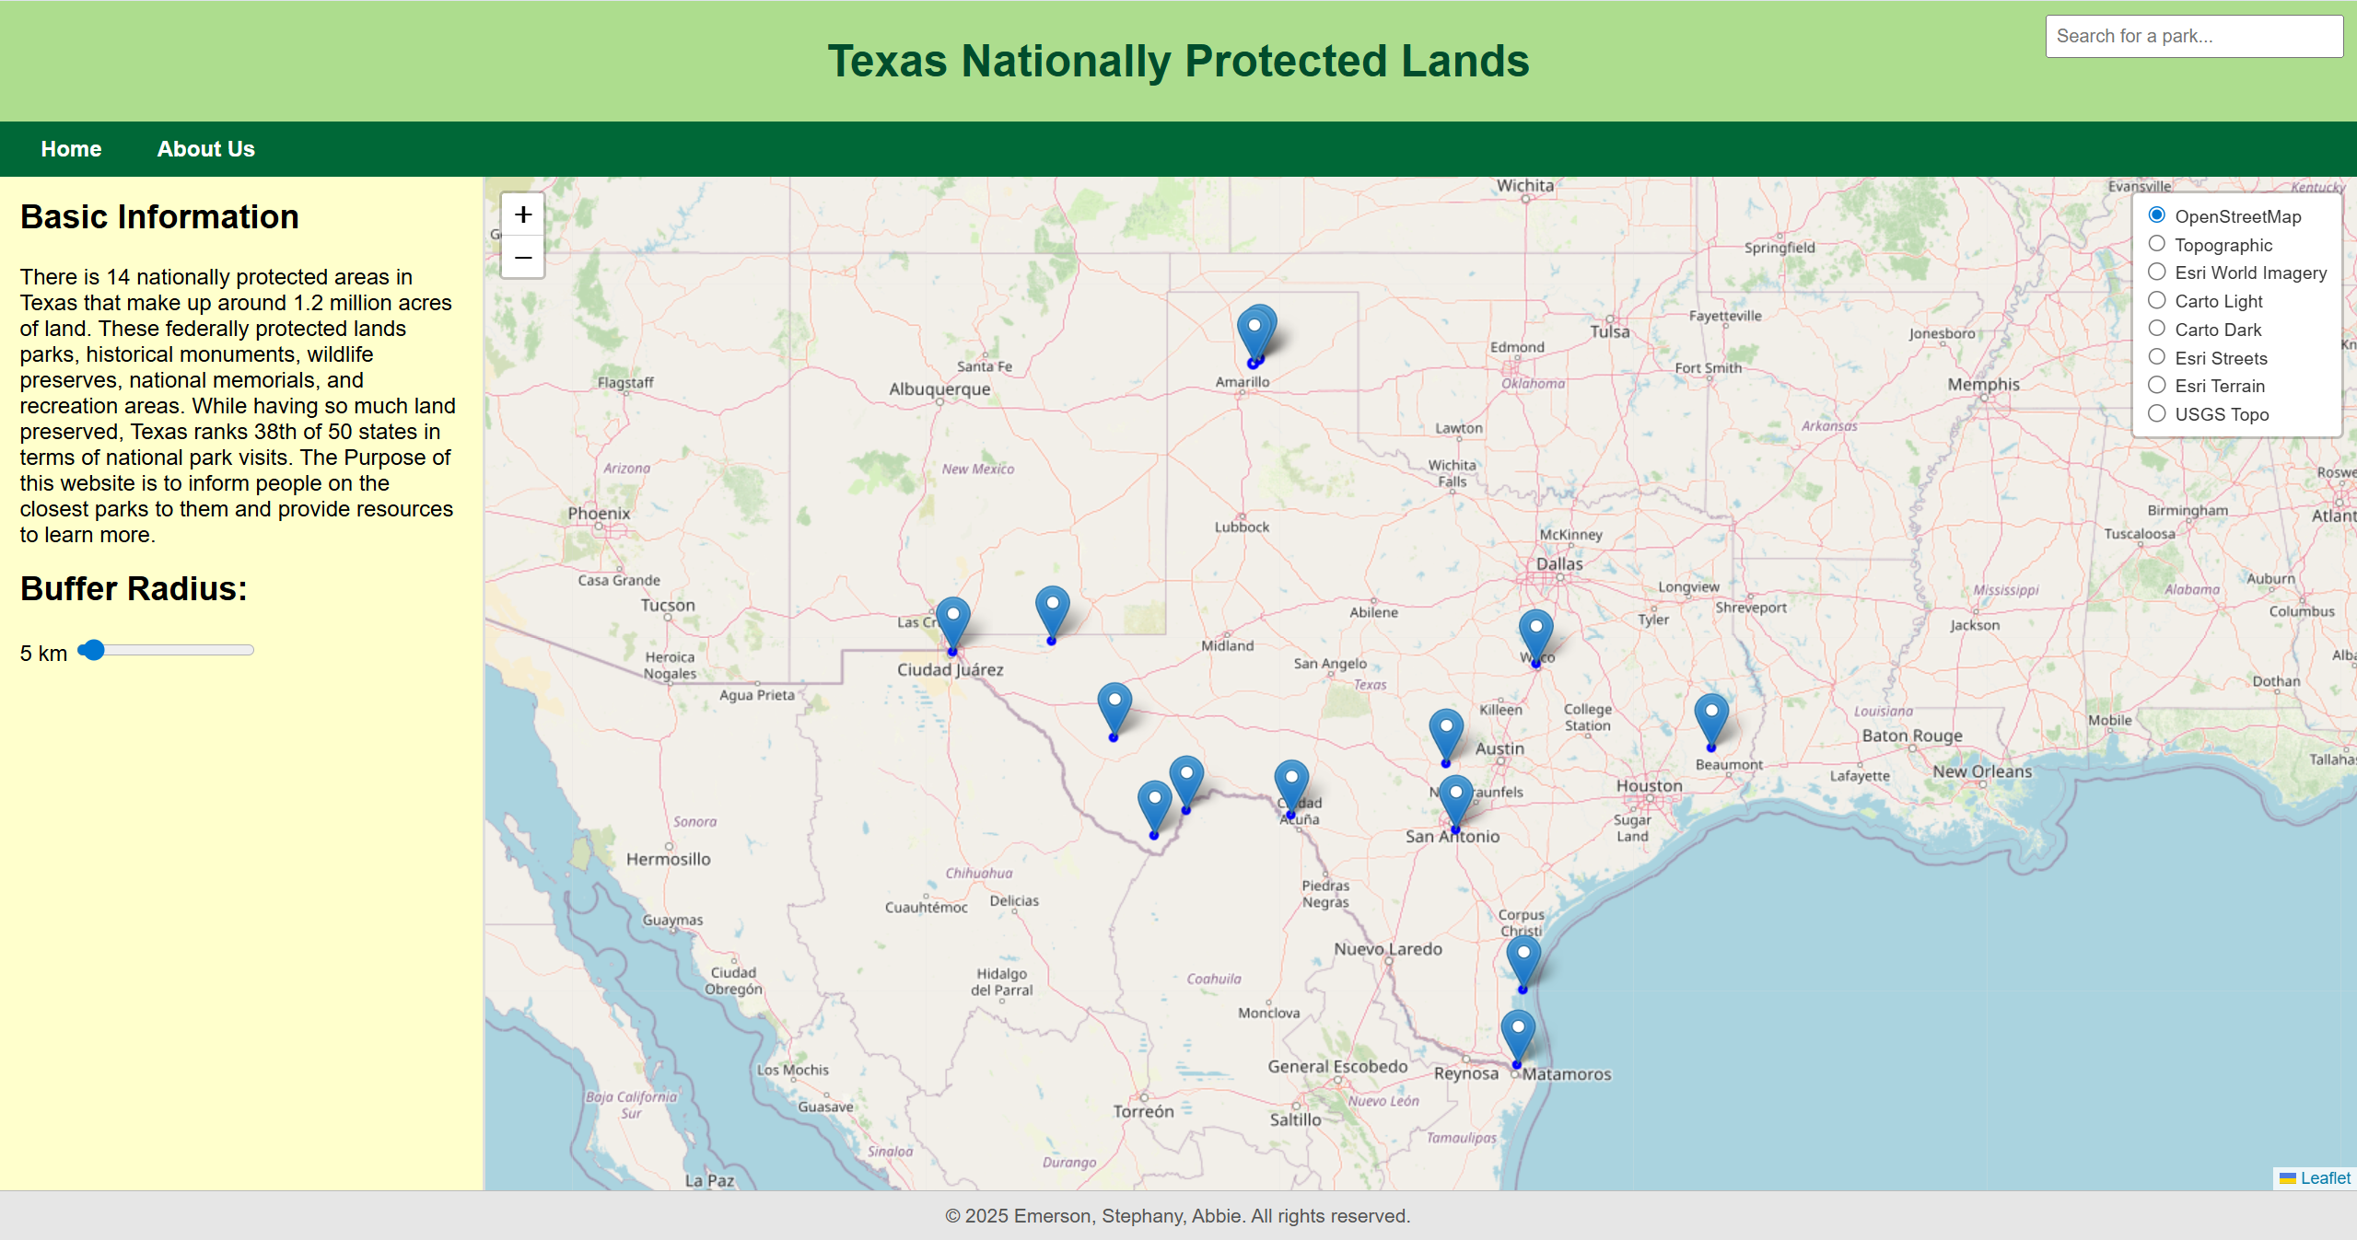Viewport: 2357px width, 1240px height.
Task: Click the Search for a park field
Action: [2193, 36]
